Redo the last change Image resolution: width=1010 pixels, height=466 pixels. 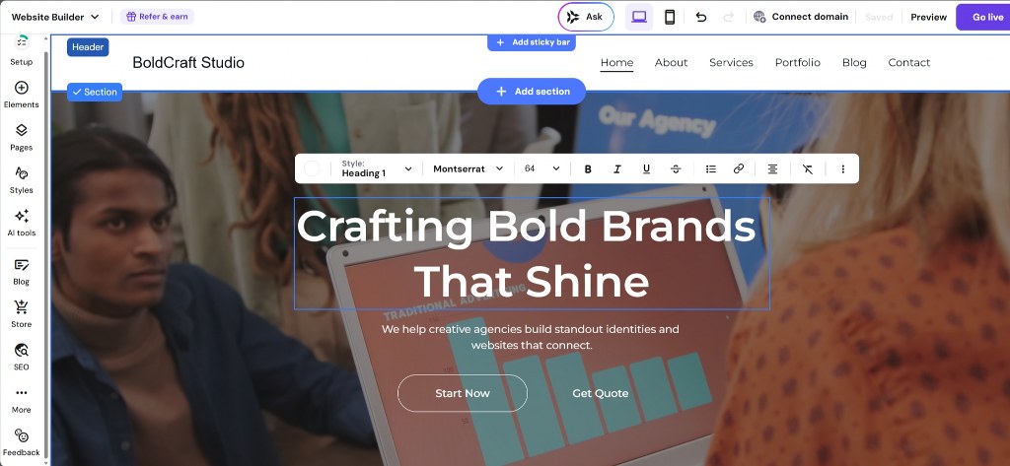point(729,17)
